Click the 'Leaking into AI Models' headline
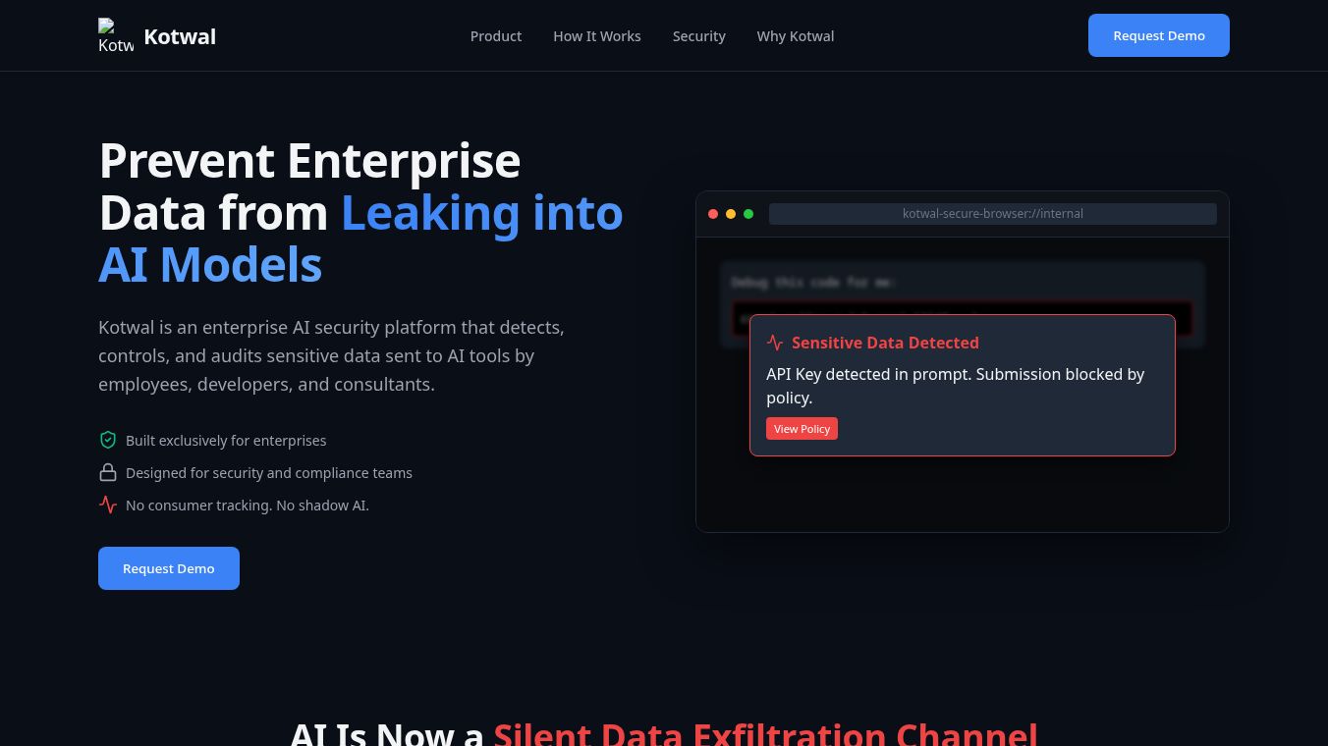This screenshot has height=746, width=1328. pyautogui.click(x=360, y=239)
